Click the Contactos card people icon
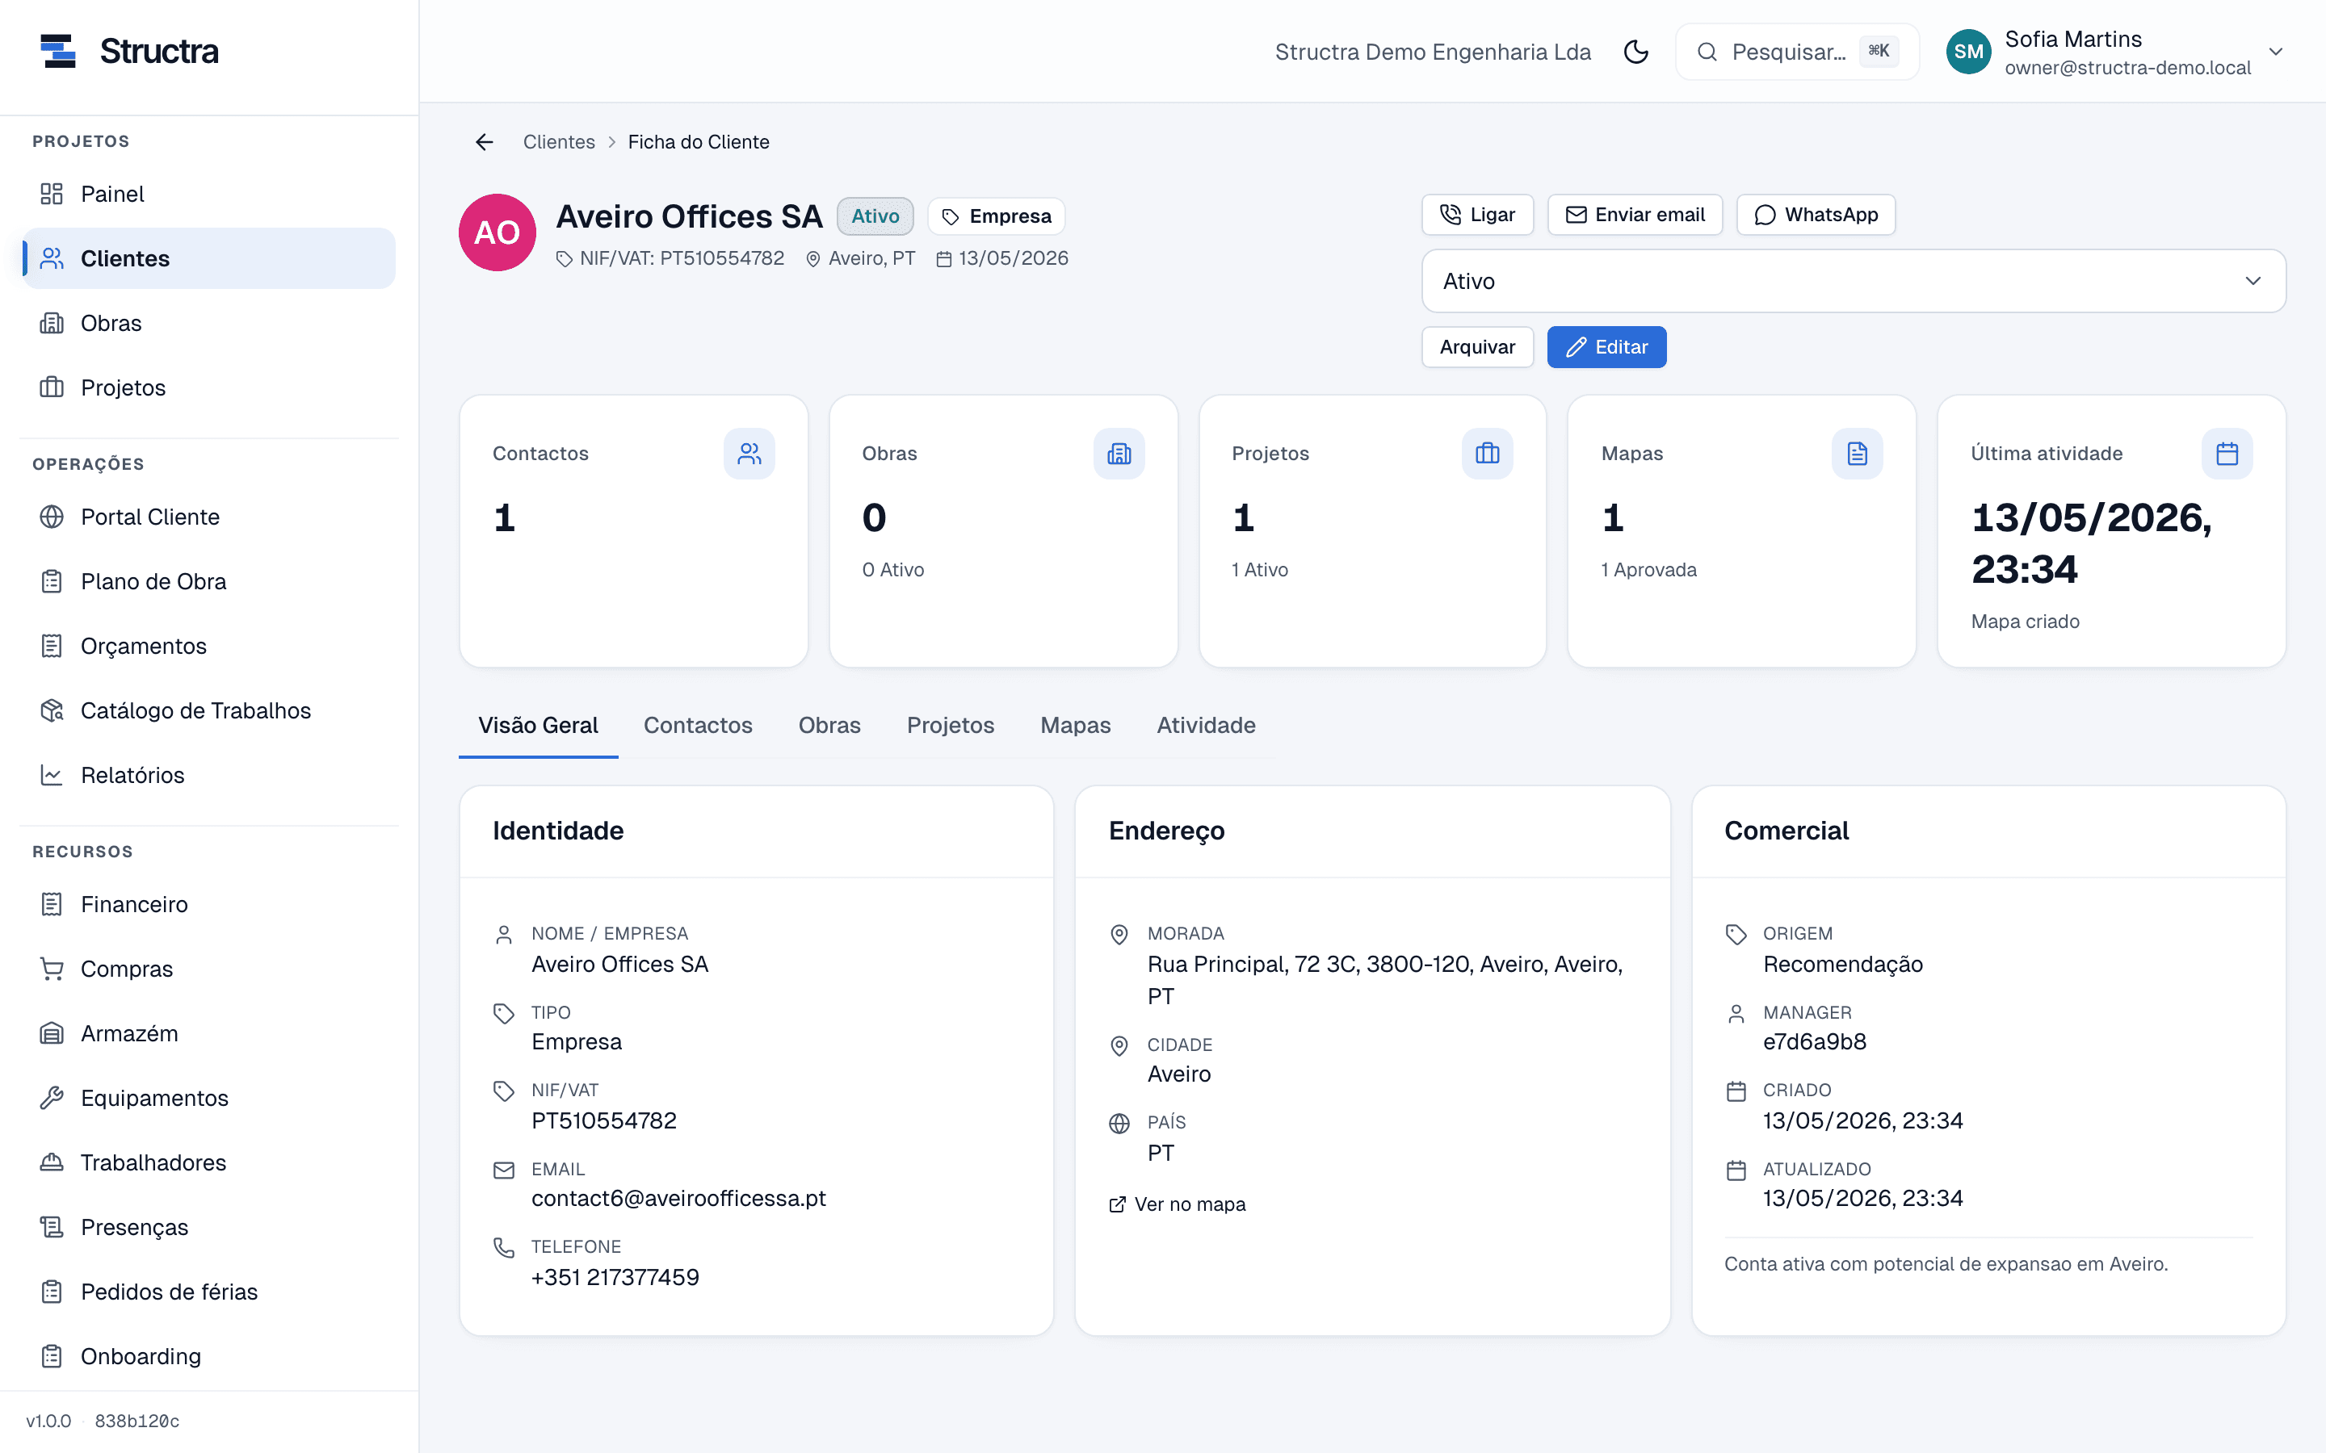The height and width of the screenshot is (1453, 2326). click(749, 454)
